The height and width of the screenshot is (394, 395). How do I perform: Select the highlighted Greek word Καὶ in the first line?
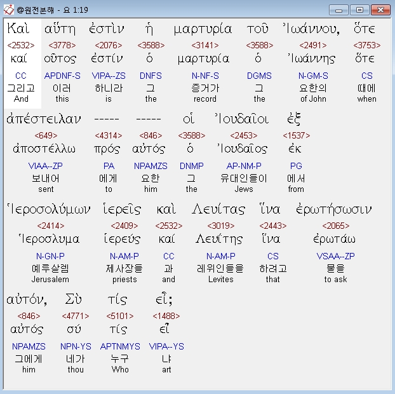18,29
